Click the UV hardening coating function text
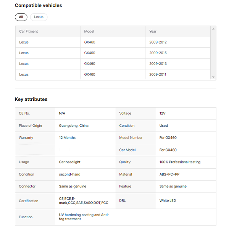 [84, 217]
